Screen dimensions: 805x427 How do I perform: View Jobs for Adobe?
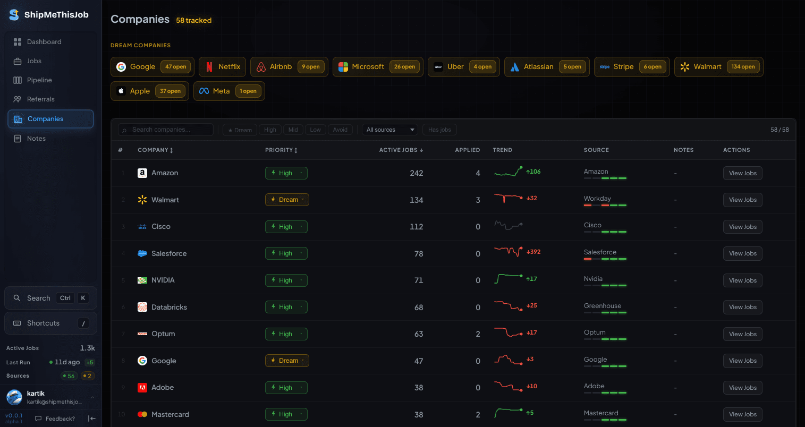pos(743,388)
